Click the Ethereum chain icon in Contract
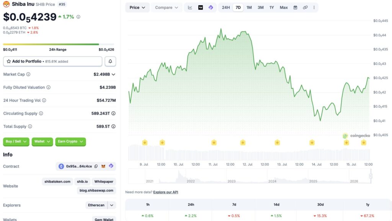Image resolution: width=392 pixels, height=221 pixels. (x=61, y=166)
